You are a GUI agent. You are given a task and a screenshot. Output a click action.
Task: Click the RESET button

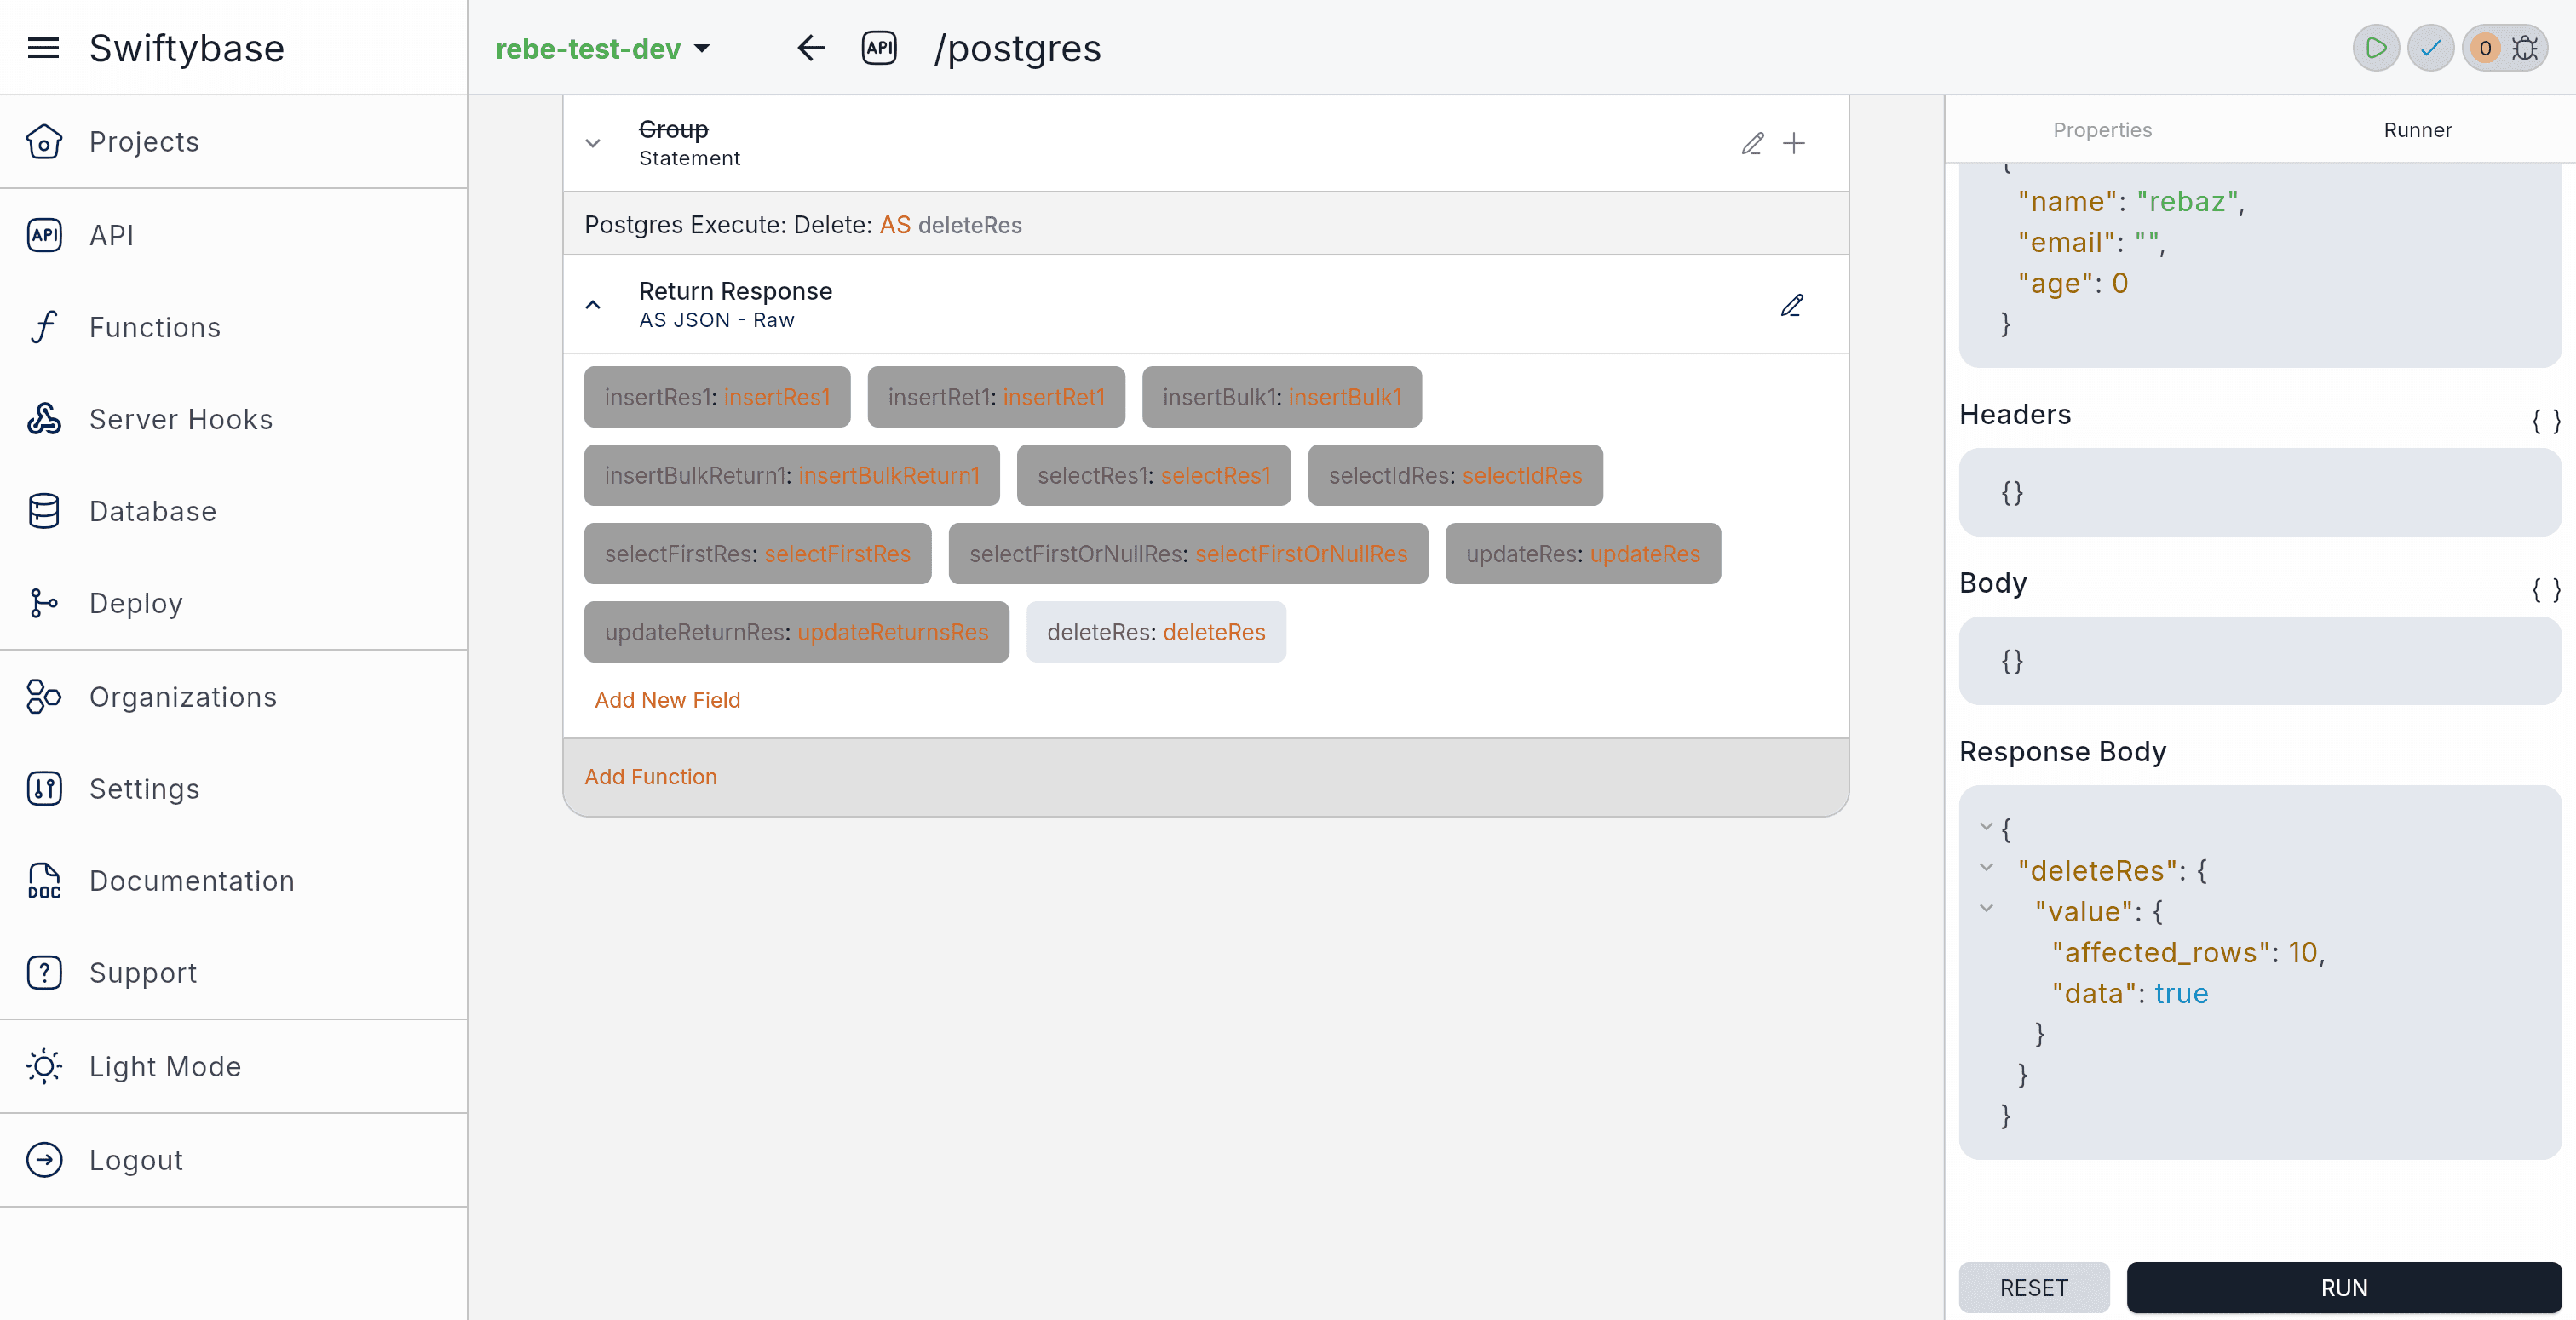point(2034,1288)
